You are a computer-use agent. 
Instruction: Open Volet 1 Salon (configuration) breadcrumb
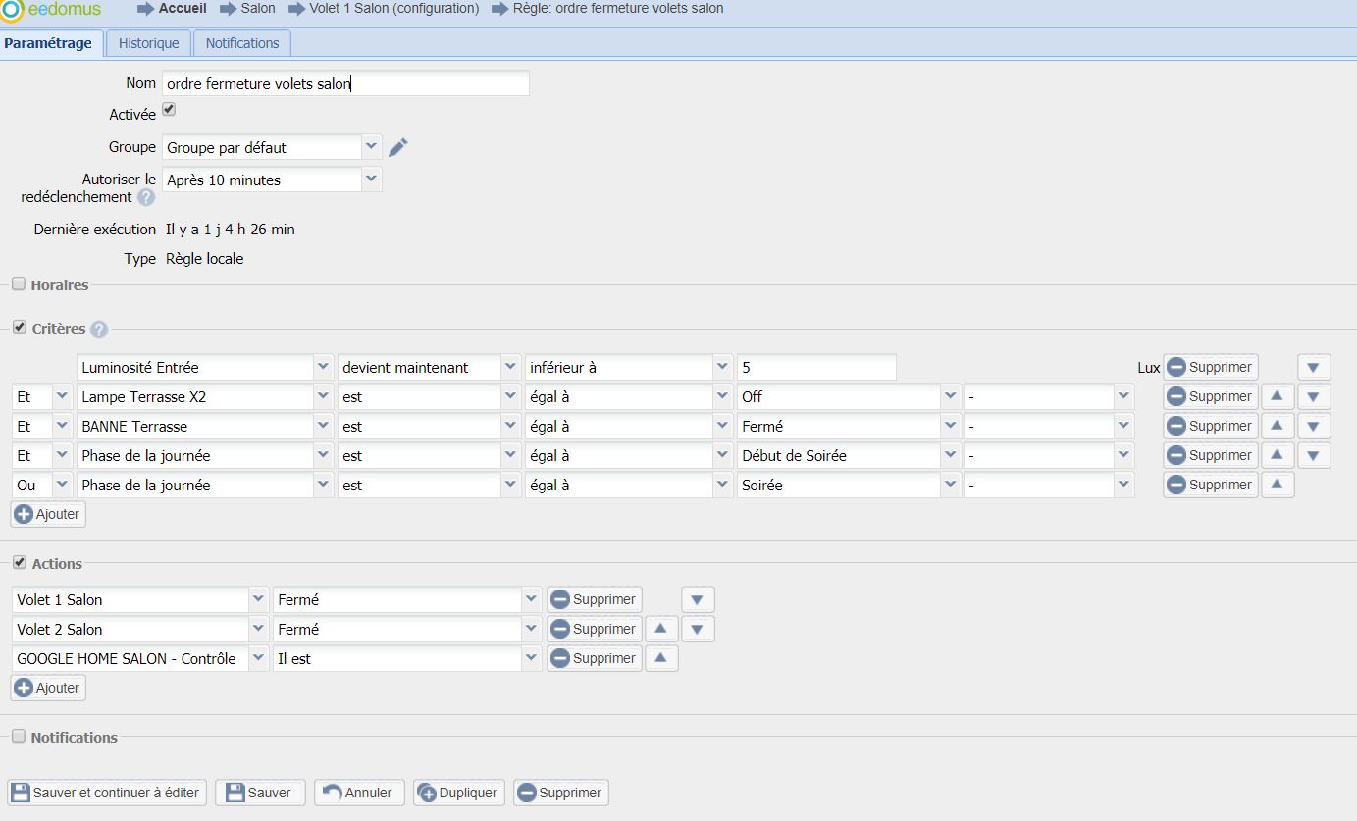[394, 8]
